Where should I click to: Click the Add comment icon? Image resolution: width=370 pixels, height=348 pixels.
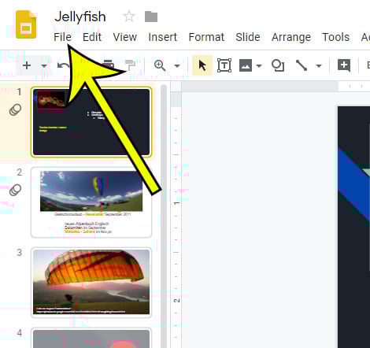(344, 65)
